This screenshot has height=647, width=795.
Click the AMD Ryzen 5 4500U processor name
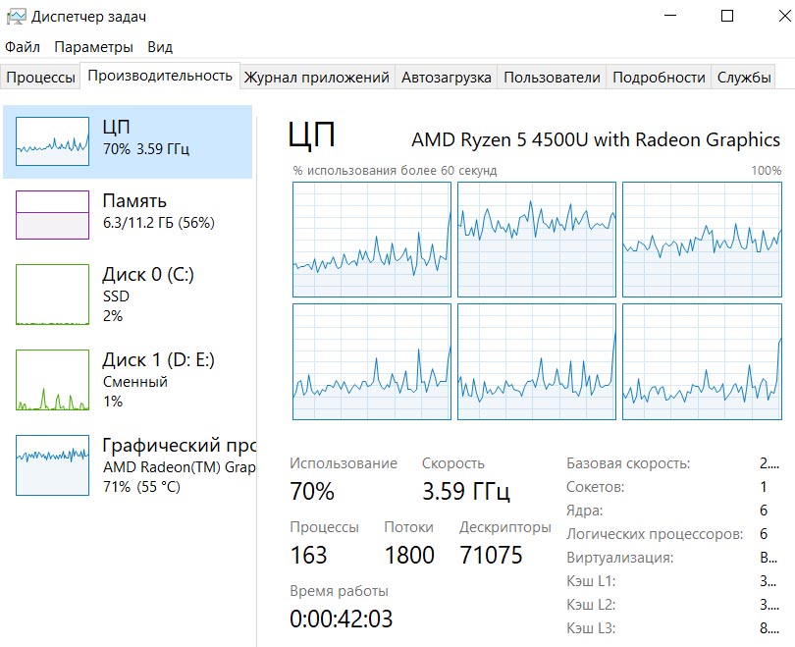(595, 139)
